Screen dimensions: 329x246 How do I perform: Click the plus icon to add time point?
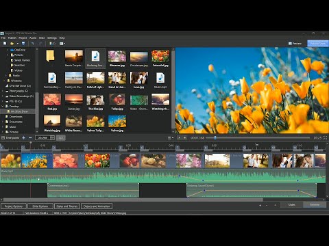click(23, 138)
